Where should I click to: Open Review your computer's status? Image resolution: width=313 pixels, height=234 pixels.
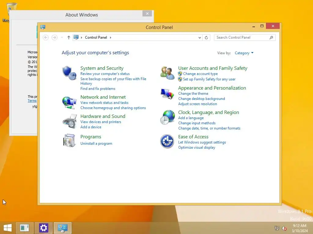click(x=105, y=74)
